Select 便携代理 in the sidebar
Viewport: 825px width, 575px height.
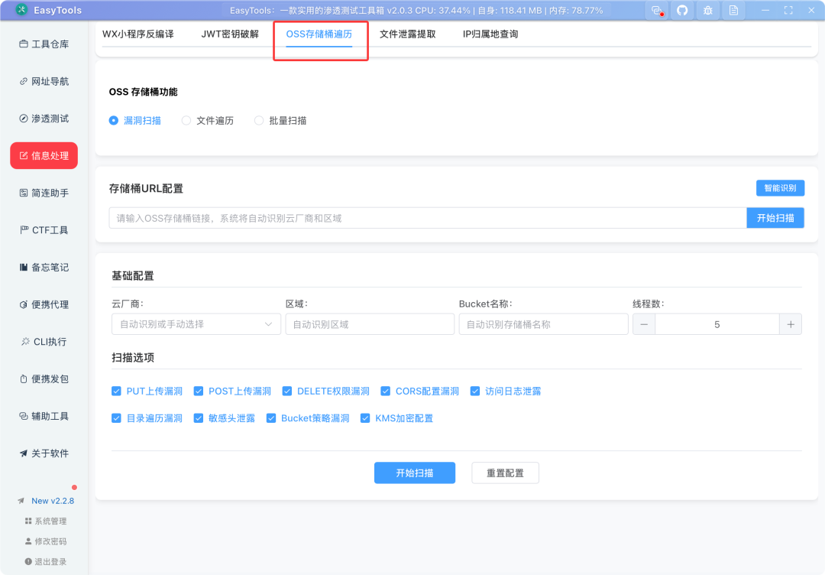point(44,304)
